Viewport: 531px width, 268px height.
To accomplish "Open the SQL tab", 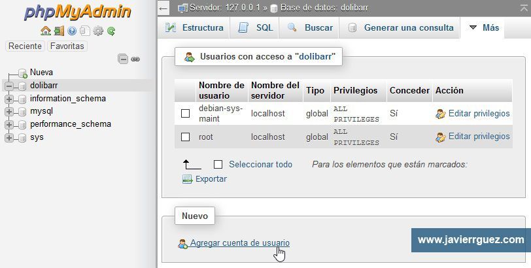I will point(255,27).
